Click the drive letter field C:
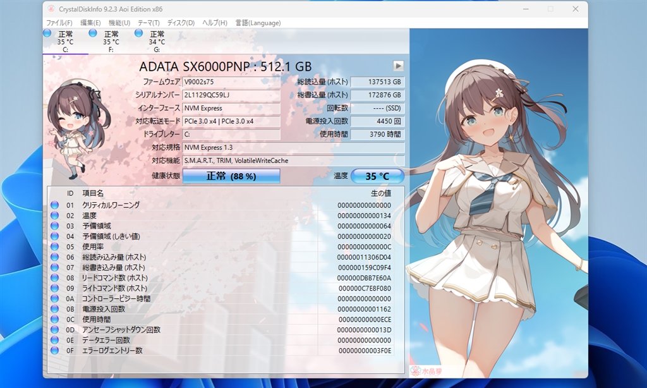This screenshot has width=647, height=388. [231, 134]
